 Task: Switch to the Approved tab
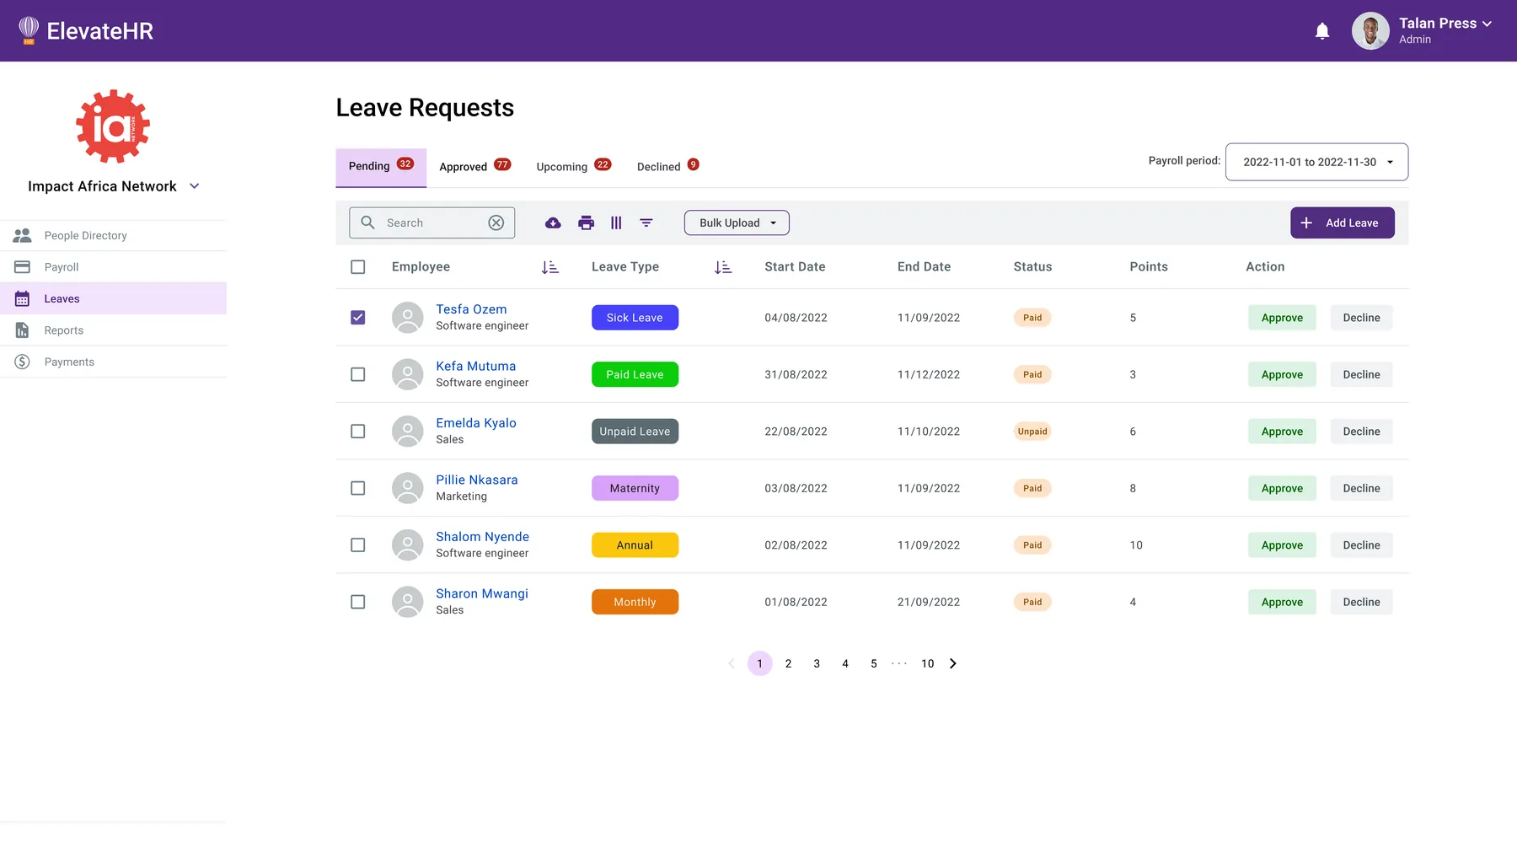point(474,167)
